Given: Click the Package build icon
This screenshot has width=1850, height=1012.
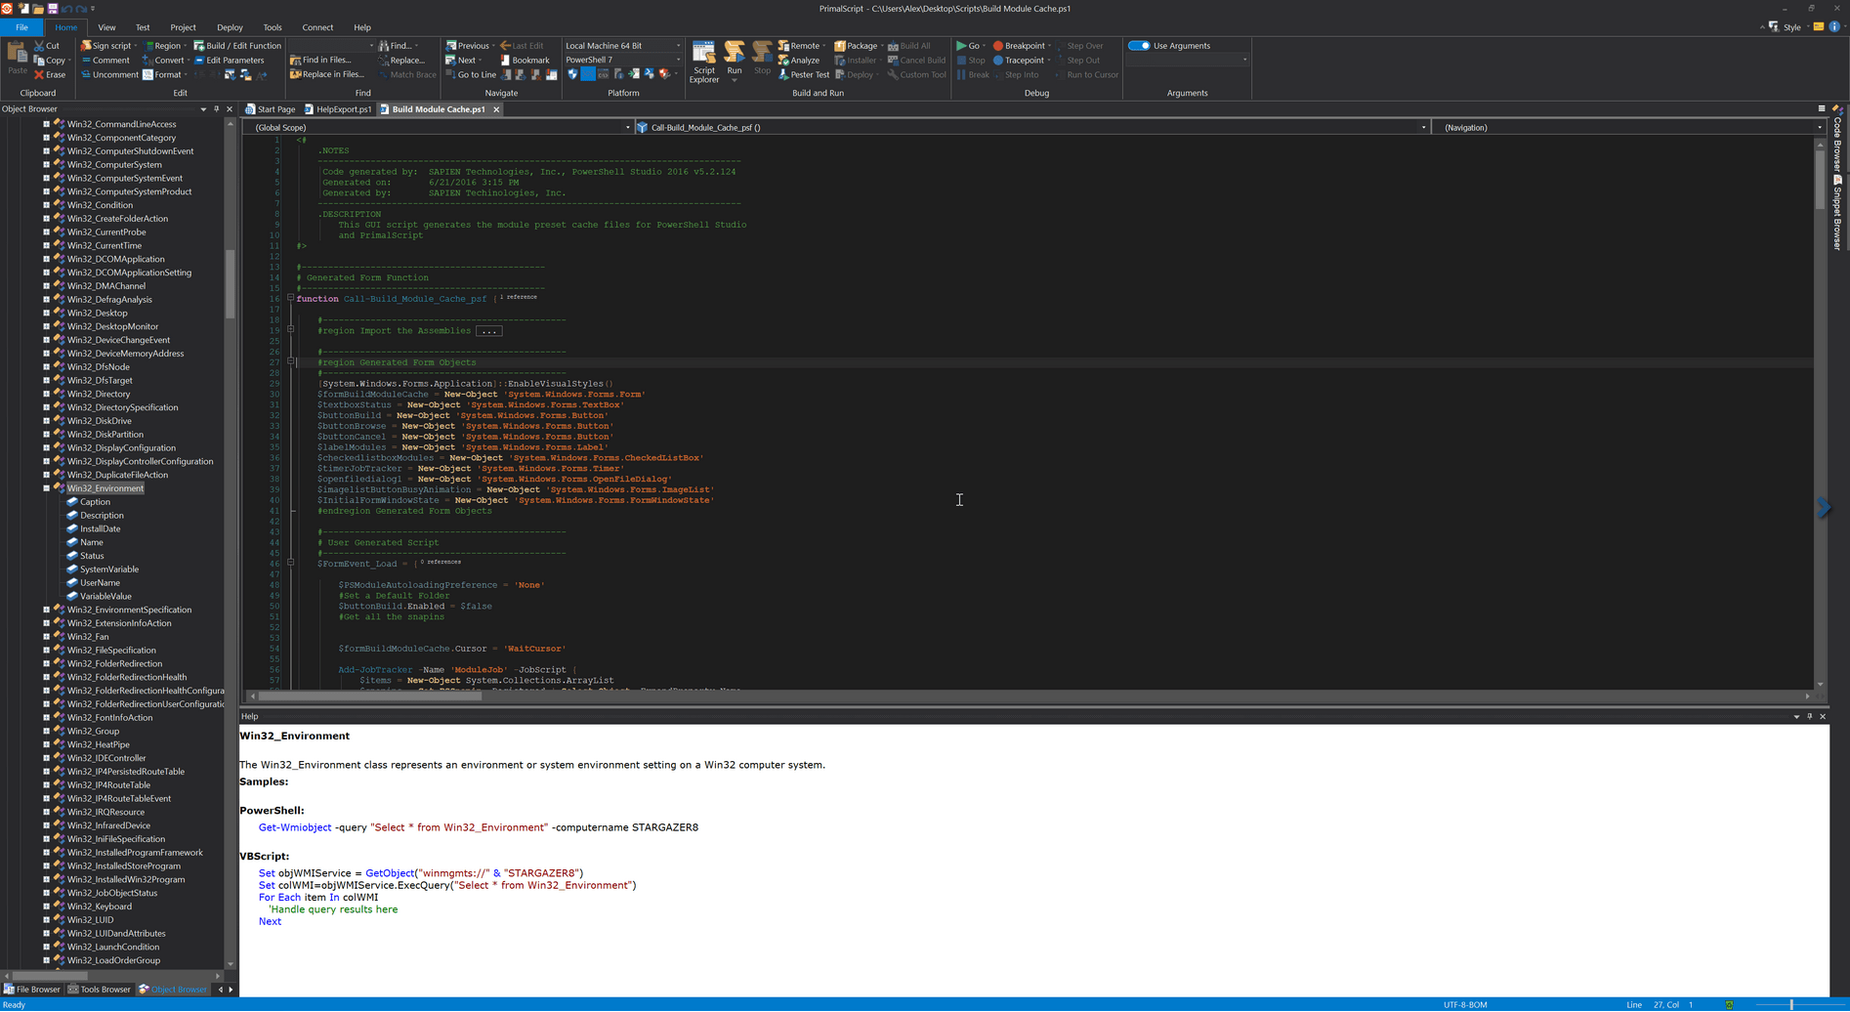Looking at the screenshot, I should (x=840, y=46).
